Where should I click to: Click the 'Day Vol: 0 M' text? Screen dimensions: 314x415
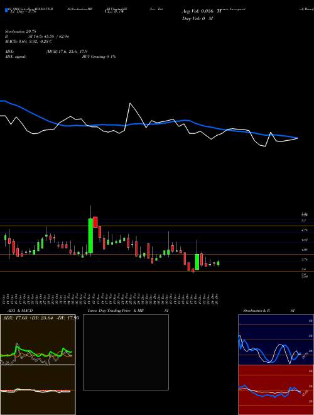(x=197, y=19)
